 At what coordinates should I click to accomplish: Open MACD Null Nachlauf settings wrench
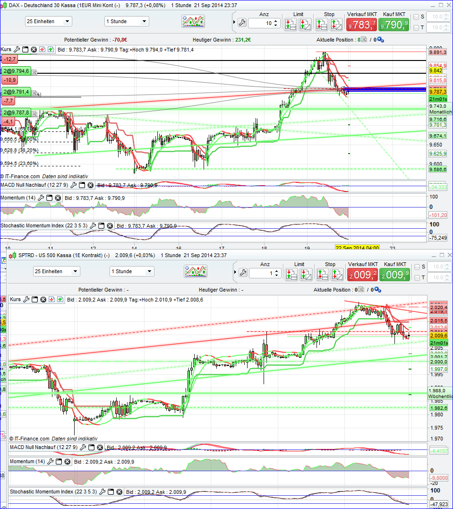(72, 185)
